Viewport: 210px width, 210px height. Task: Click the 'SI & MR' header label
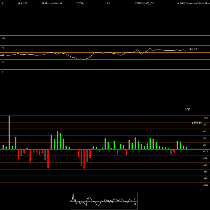22,3
